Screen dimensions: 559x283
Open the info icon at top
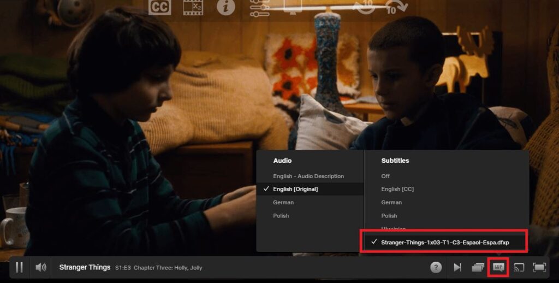(x=225, y=7)
